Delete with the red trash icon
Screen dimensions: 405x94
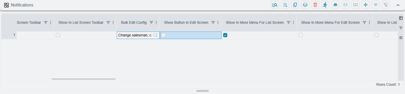point(315,5)
